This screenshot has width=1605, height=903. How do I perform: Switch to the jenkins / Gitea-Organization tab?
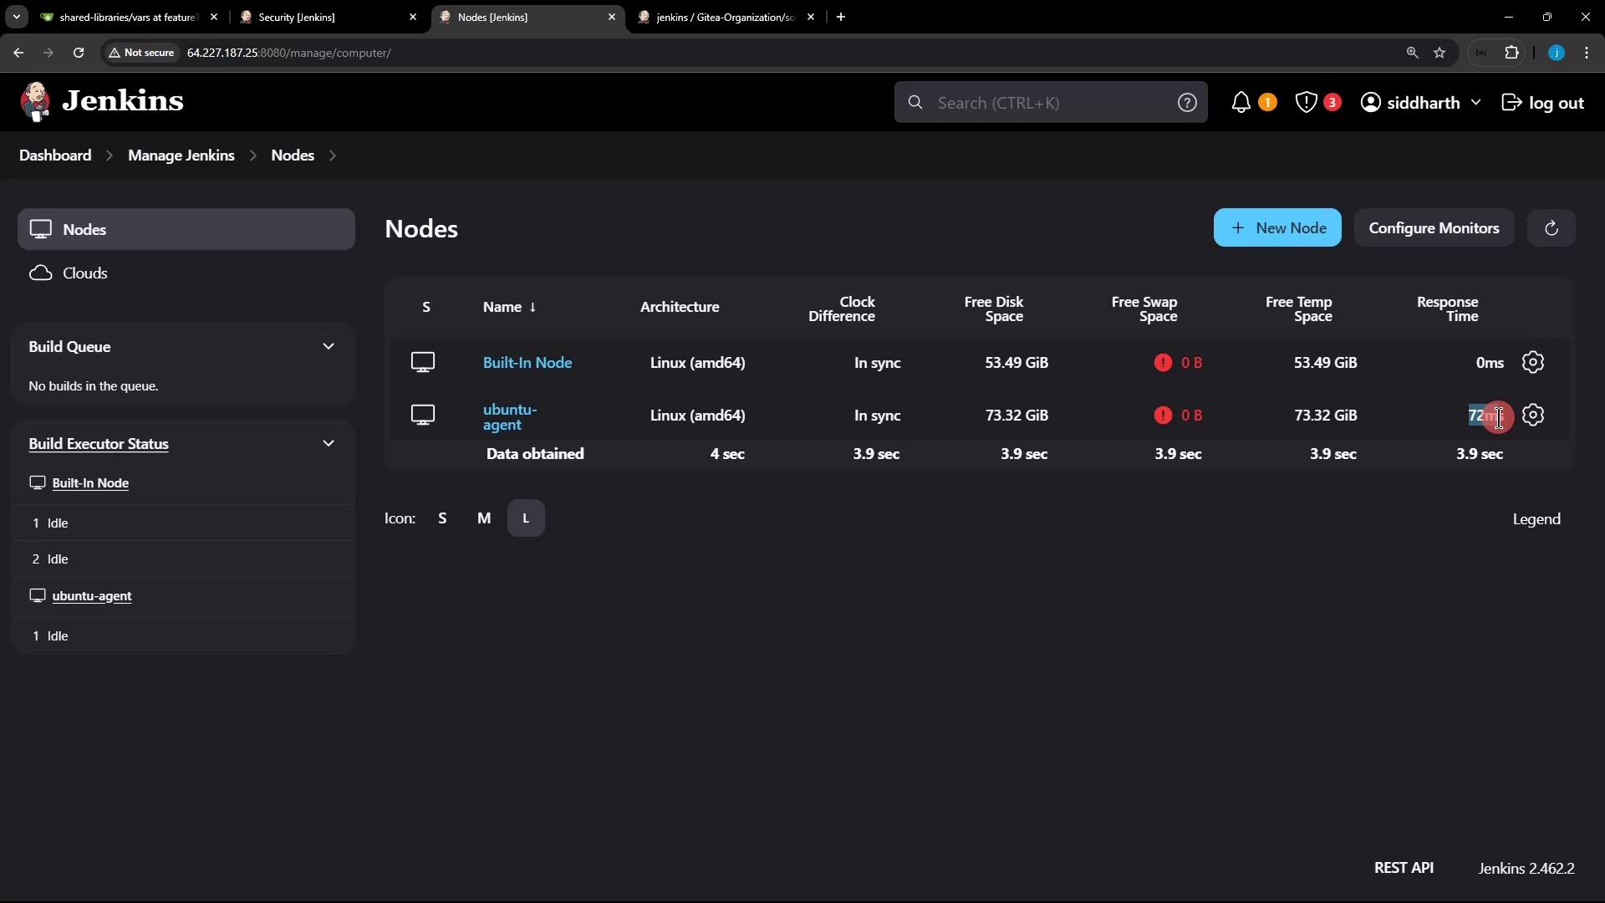[727, 17]
